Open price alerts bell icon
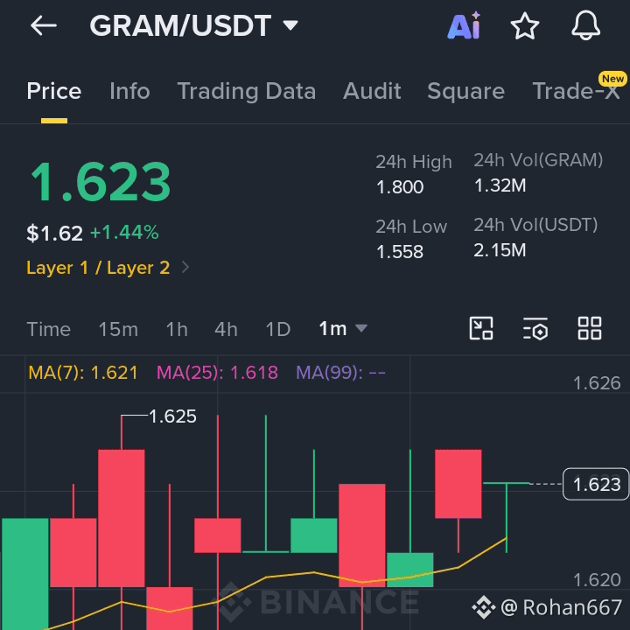The width and height of the screenshot is (630, 630). (x=585, y=25)
